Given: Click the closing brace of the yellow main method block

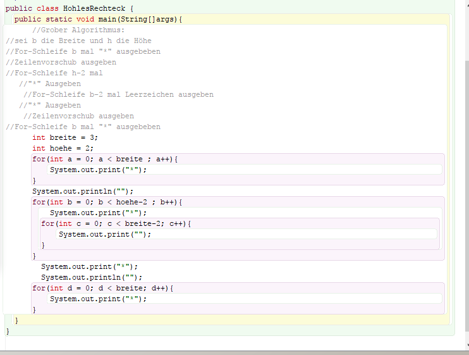Looking at the screenshot, I should pyautogui.click(x=16, y=321).
